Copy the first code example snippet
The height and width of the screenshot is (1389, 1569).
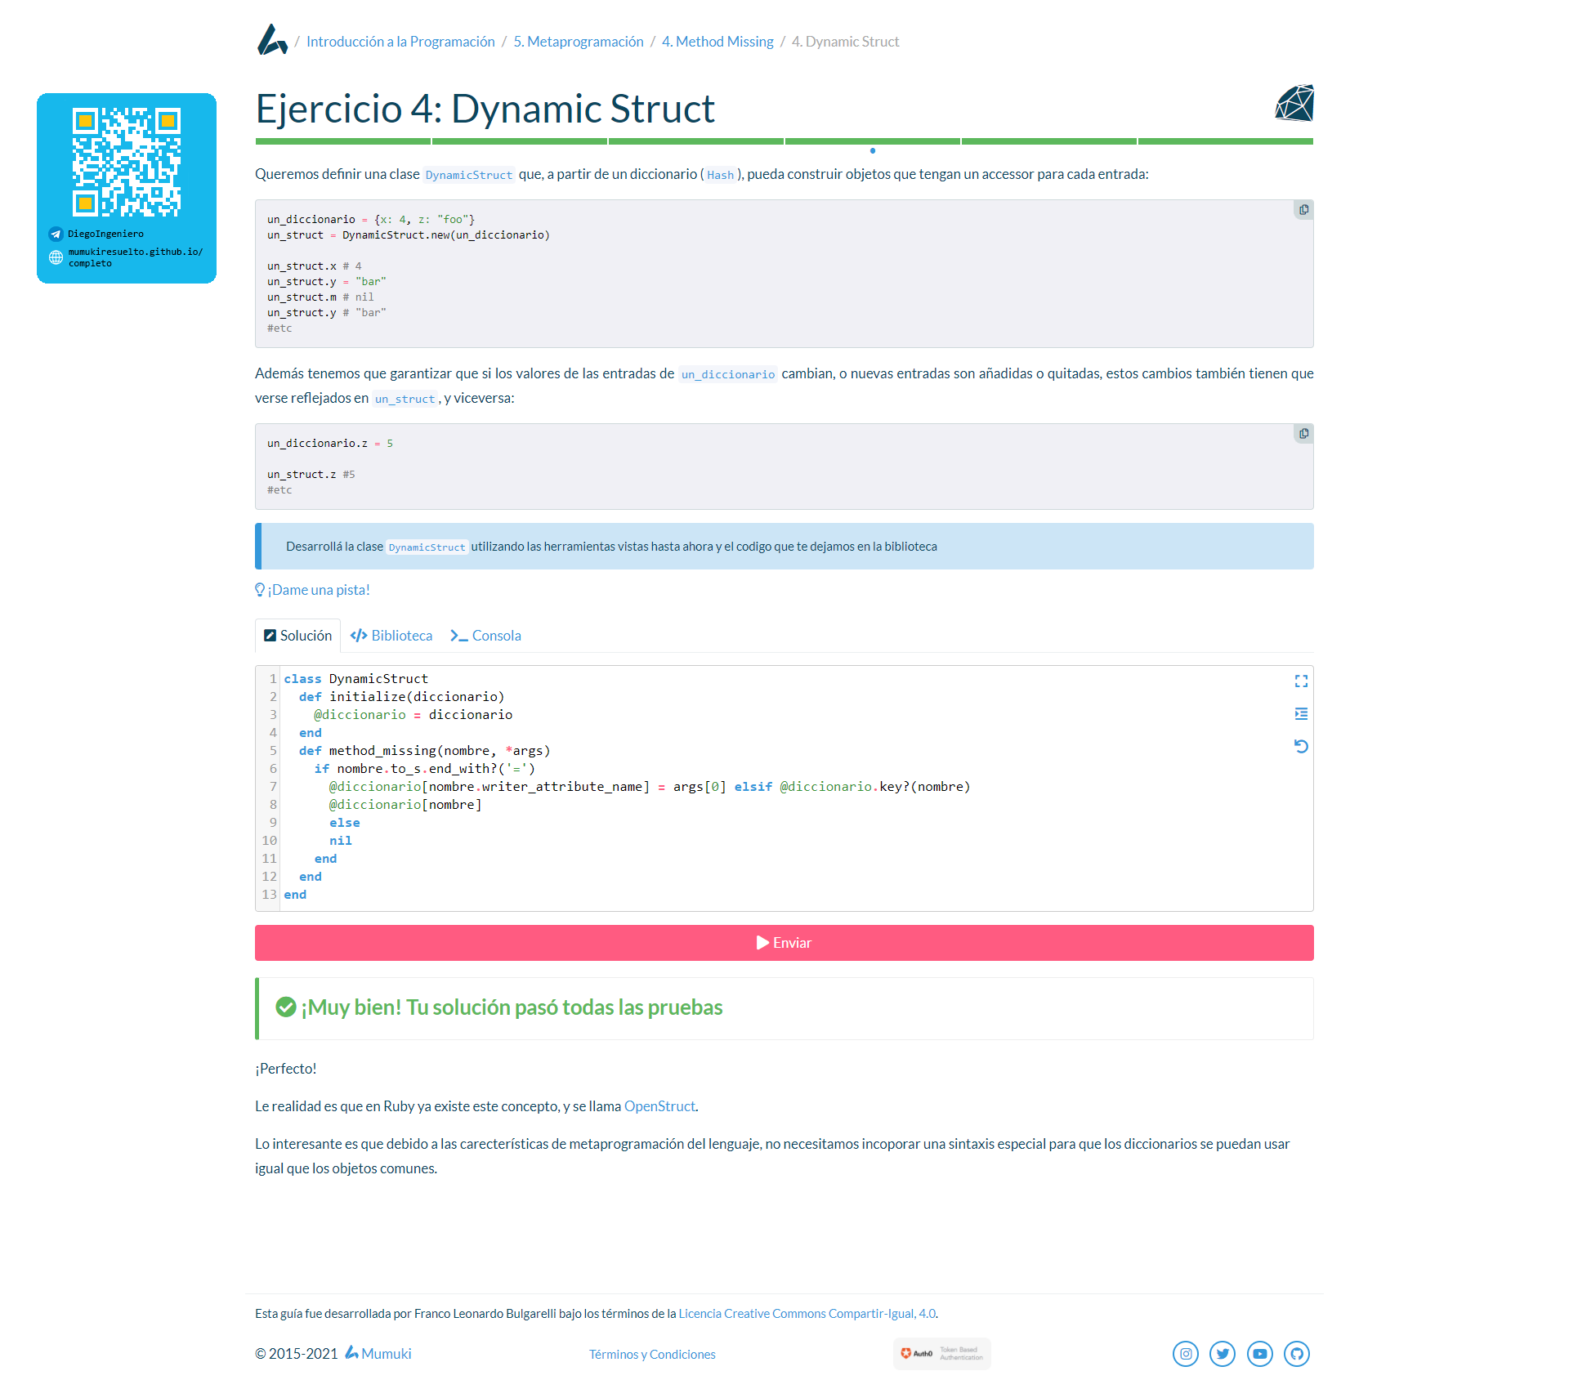pyautogui.click(x=1303, y=210)
